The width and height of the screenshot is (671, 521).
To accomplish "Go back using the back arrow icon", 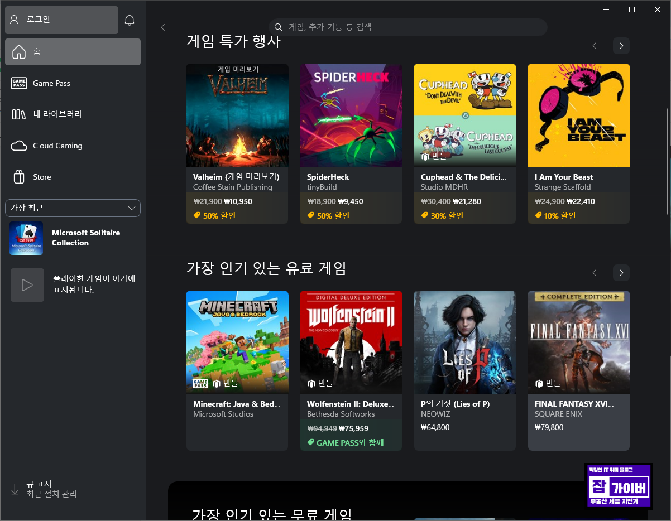I will [x=163, y=27].
